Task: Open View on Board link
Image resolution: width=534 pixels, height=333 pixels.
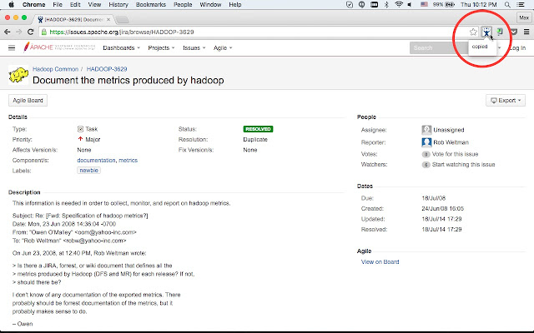Action: pyautogui.click(x=380, y=262)
